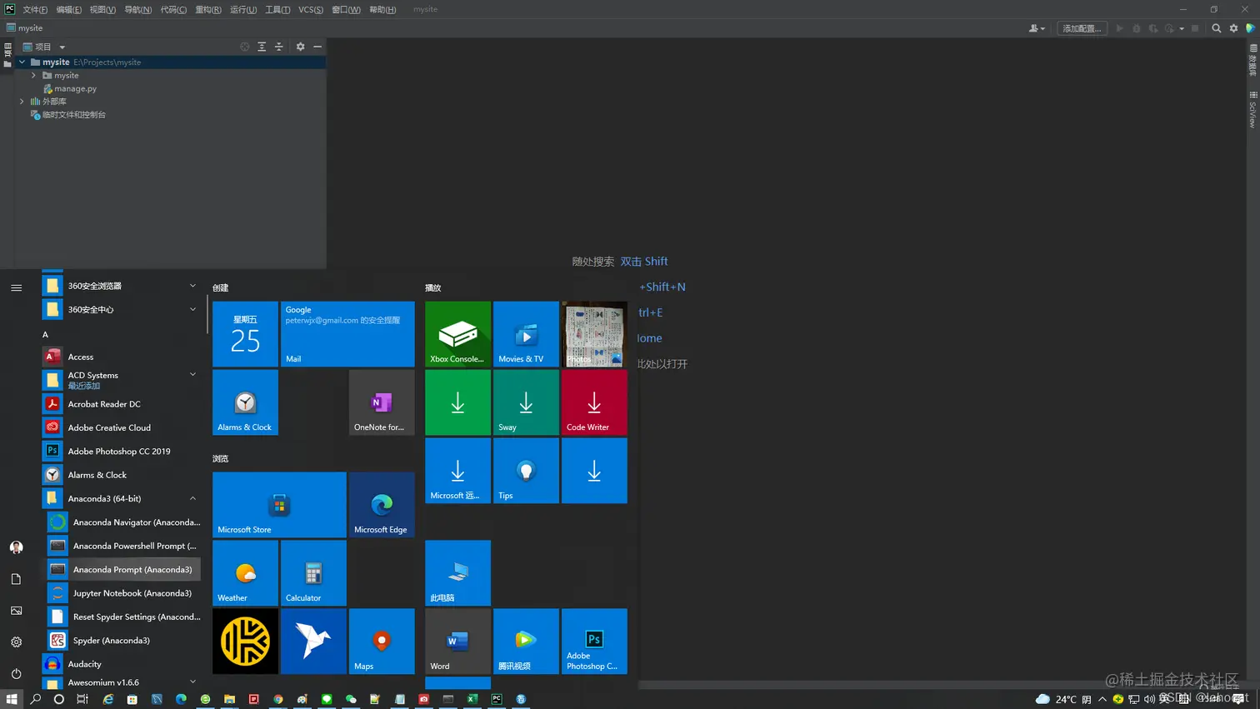Screen dimensions: 1260x709
Task: Expand the inner mysite folder
Action: coord(33,75)
